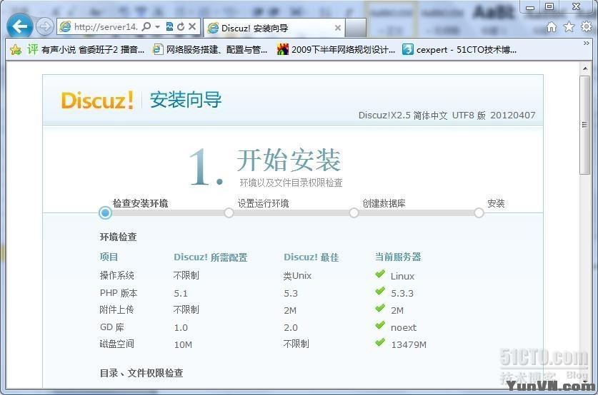
Task: Click the 目录、文件权限检查 heading
Action: (x=141, y=373)
